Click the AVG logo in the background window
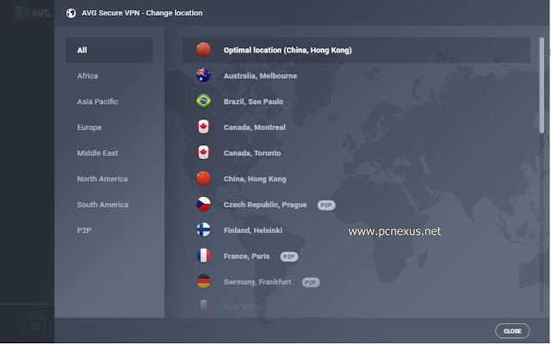 tap(33, 13)
